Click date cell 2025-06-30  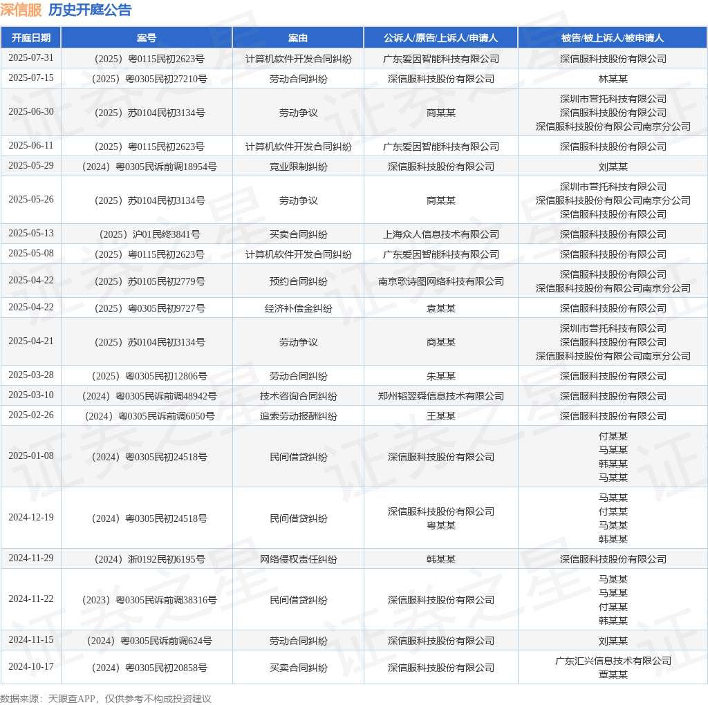click(30, 111)
